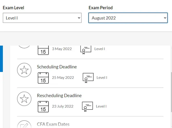The image size is (172, 128).
Task: Click the Level I label in Scheduling row
Action: (102, 78)
